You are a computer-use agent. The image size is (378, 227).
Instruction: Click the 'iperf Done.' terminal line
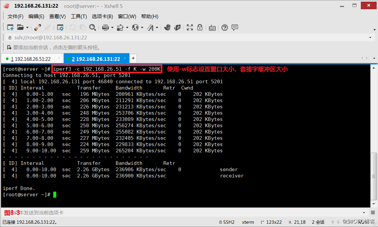19,188
